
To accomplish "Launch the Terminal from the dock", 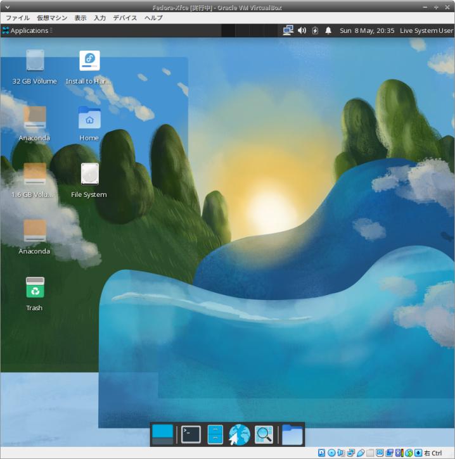I will (x=191, y=434).
